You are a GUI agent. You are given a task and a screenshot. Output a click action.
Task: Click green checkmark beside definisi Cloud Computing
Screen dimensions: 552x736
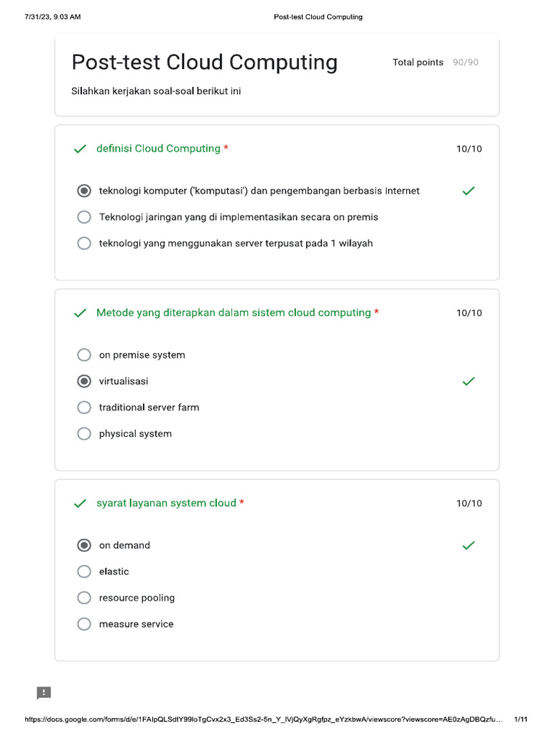80,149
